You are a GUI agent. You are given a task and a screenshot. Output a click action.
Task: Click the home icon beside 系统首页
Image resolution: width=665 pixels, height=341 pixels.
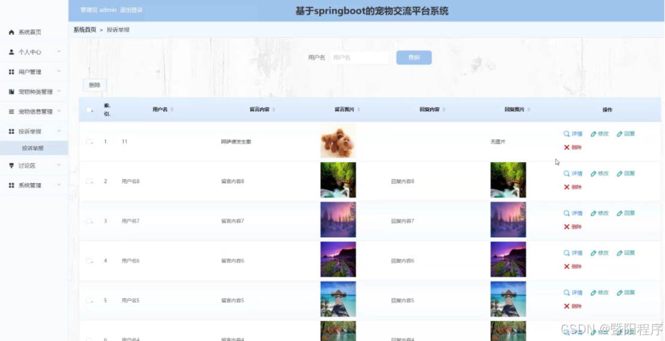[11, 32]
